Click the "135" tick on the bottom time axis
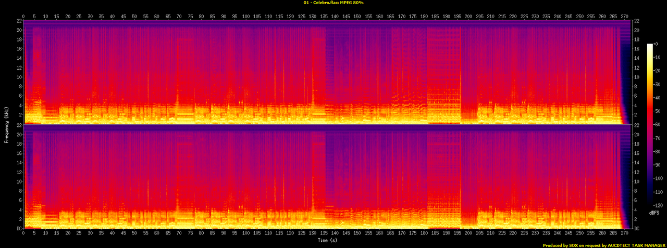 (x=324, y=234)
